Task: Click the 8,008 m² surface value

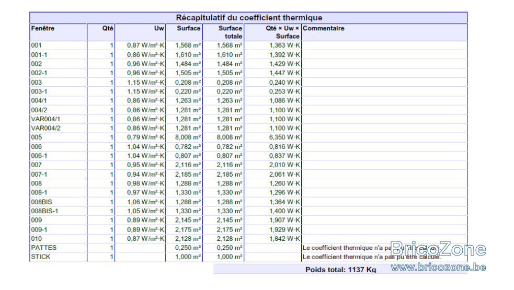Action: point(188,137)
